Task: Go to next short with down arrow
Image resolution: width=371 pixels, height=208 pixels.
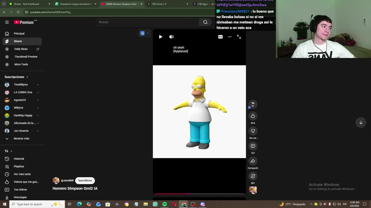Action: point(361,122)
